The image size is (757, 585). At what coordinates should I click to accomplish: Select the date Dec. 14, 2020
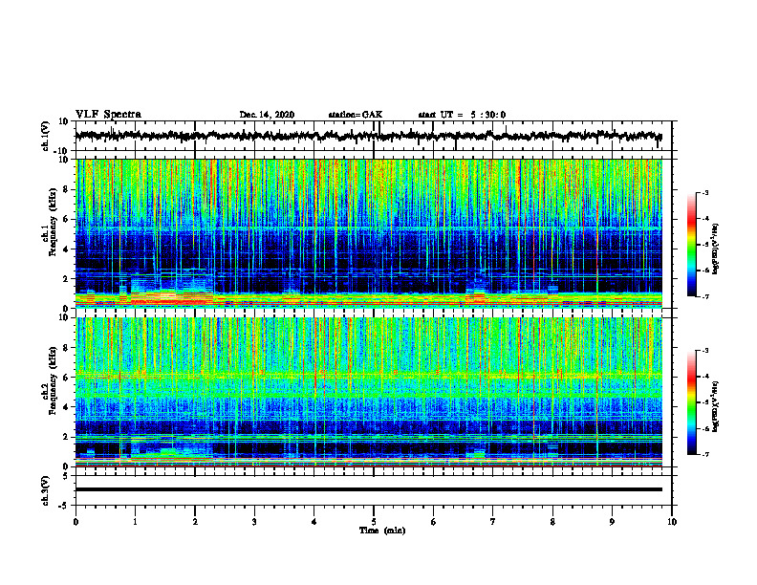(267, 115)
